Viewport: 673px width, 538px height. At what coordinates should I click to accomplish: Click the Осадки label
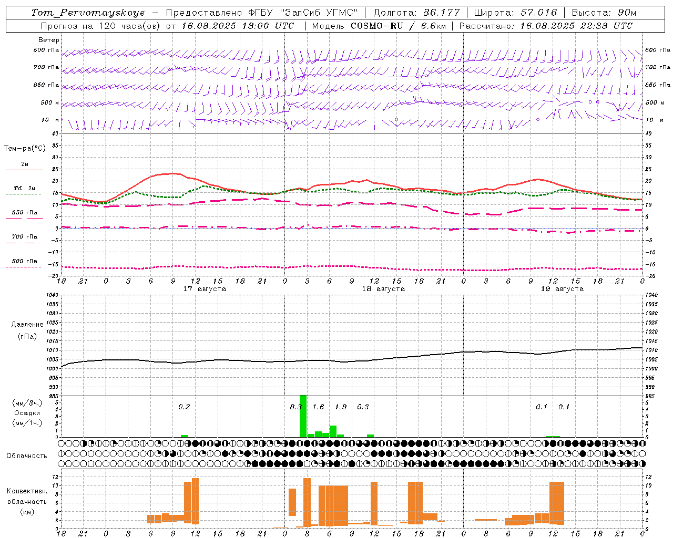point(27,413)
